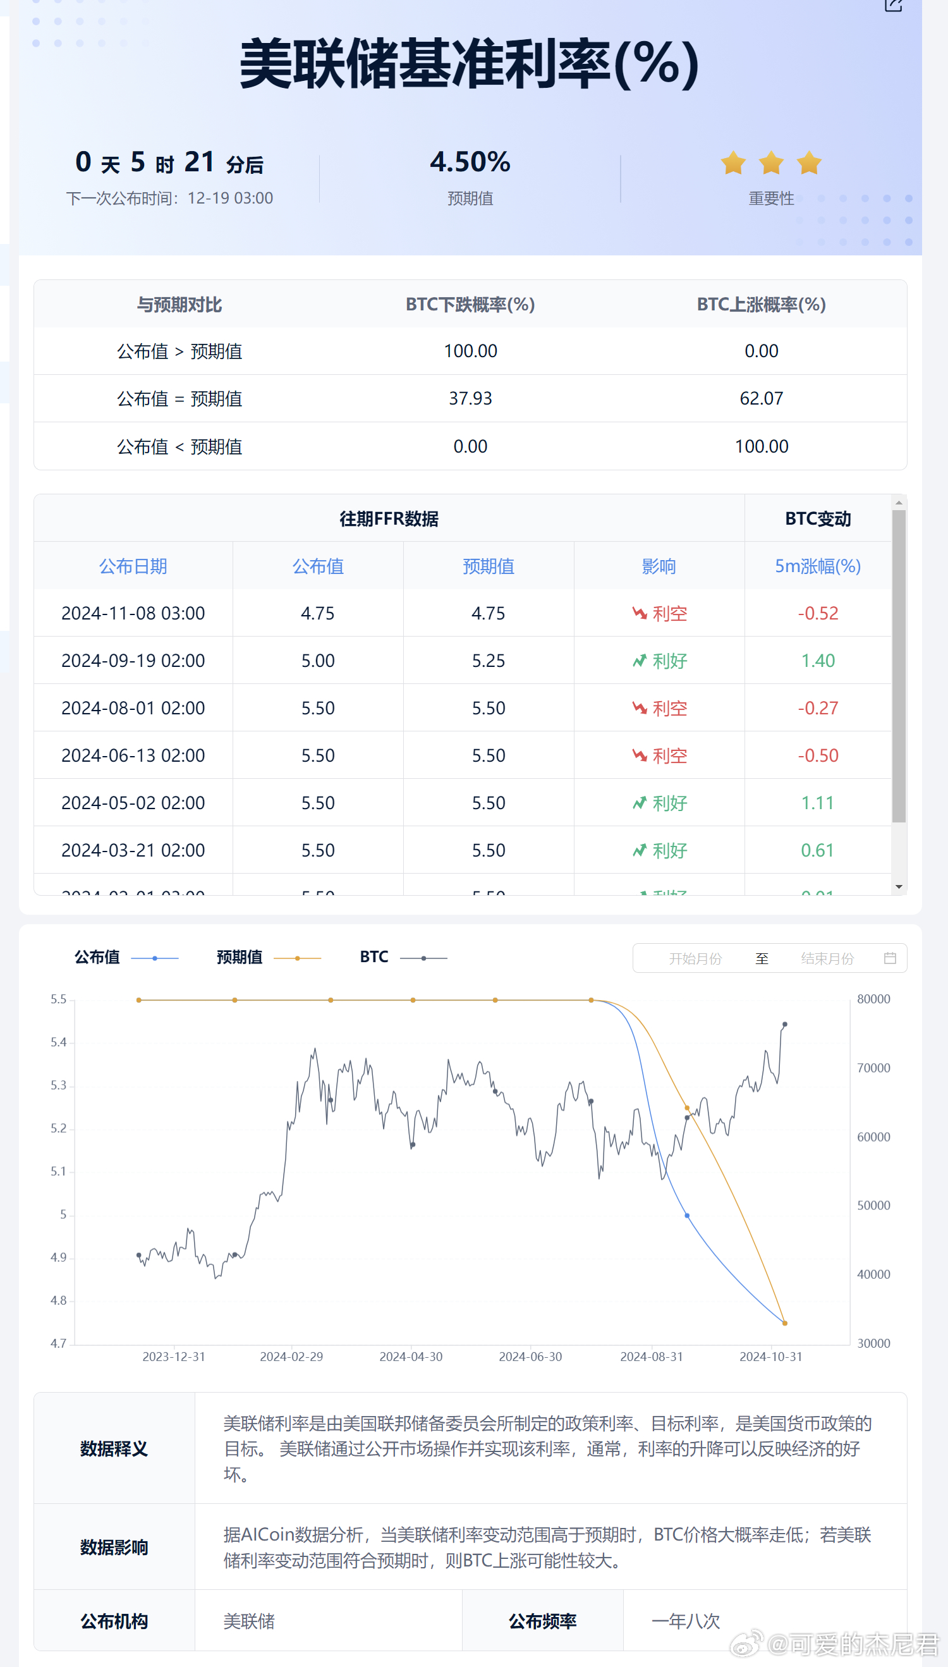Click the -0.50 BTC change value
948x1667 pixels.
(818, 756)
